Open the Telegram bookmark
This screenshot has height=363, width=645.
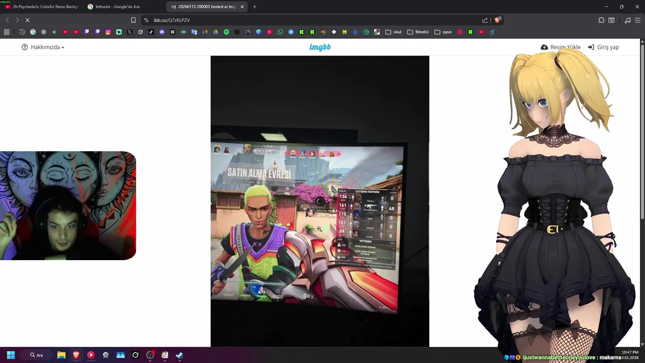coord(291,32)
